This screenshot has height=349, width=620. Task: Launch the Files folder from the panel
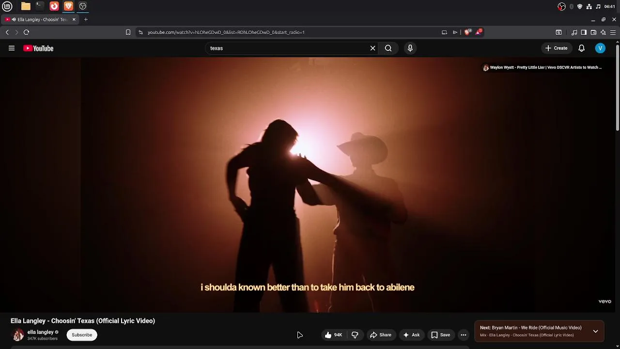tap(26, 6)
